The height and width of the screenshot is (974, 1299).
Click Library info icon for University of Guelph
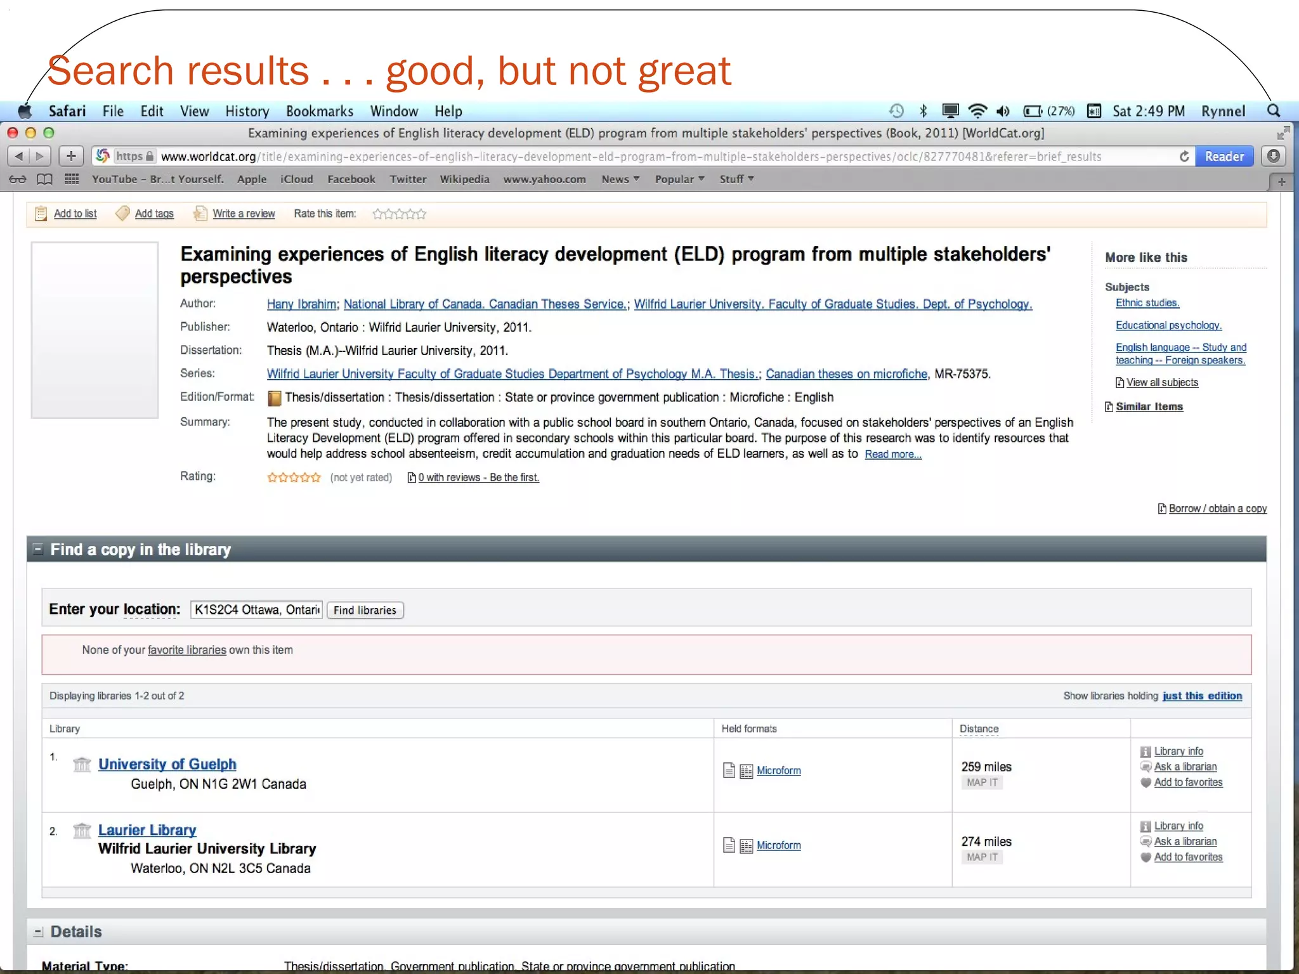tap(1146, 751)
